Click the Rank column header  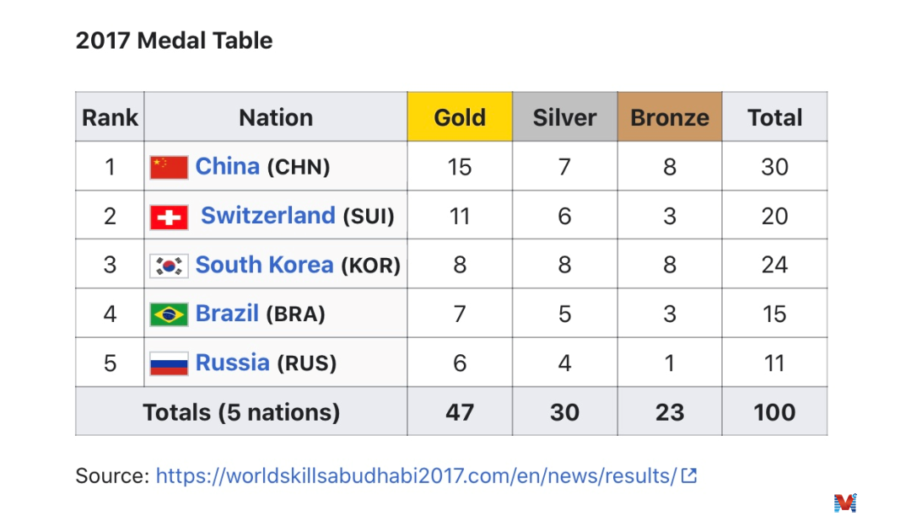[x=110, y=117]
